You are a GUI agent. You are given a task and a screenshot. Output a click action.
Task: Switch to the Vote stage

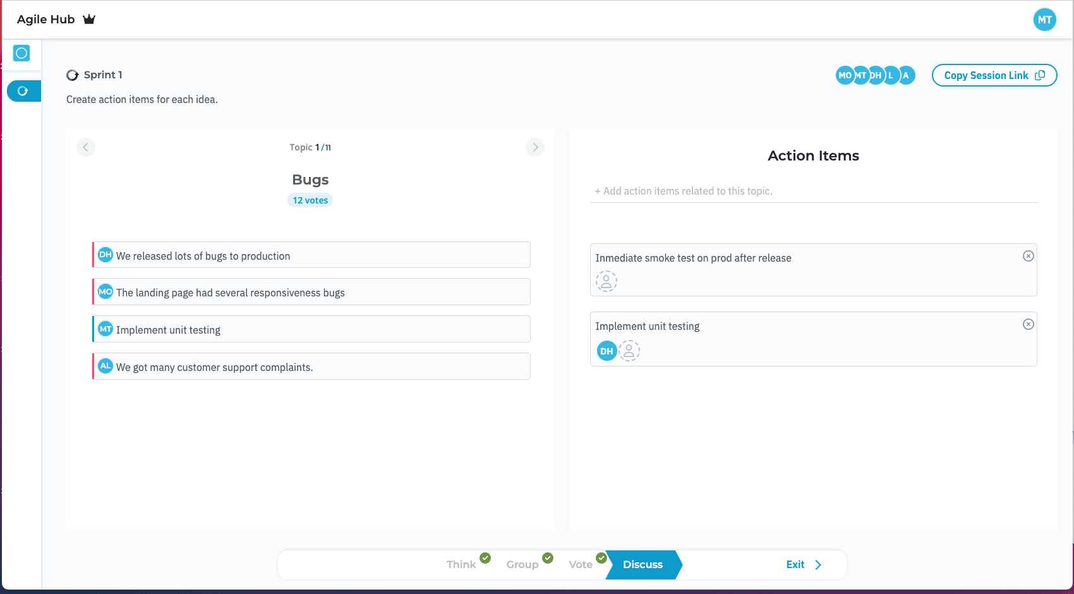pyautogui.click(x=580, y=564)
